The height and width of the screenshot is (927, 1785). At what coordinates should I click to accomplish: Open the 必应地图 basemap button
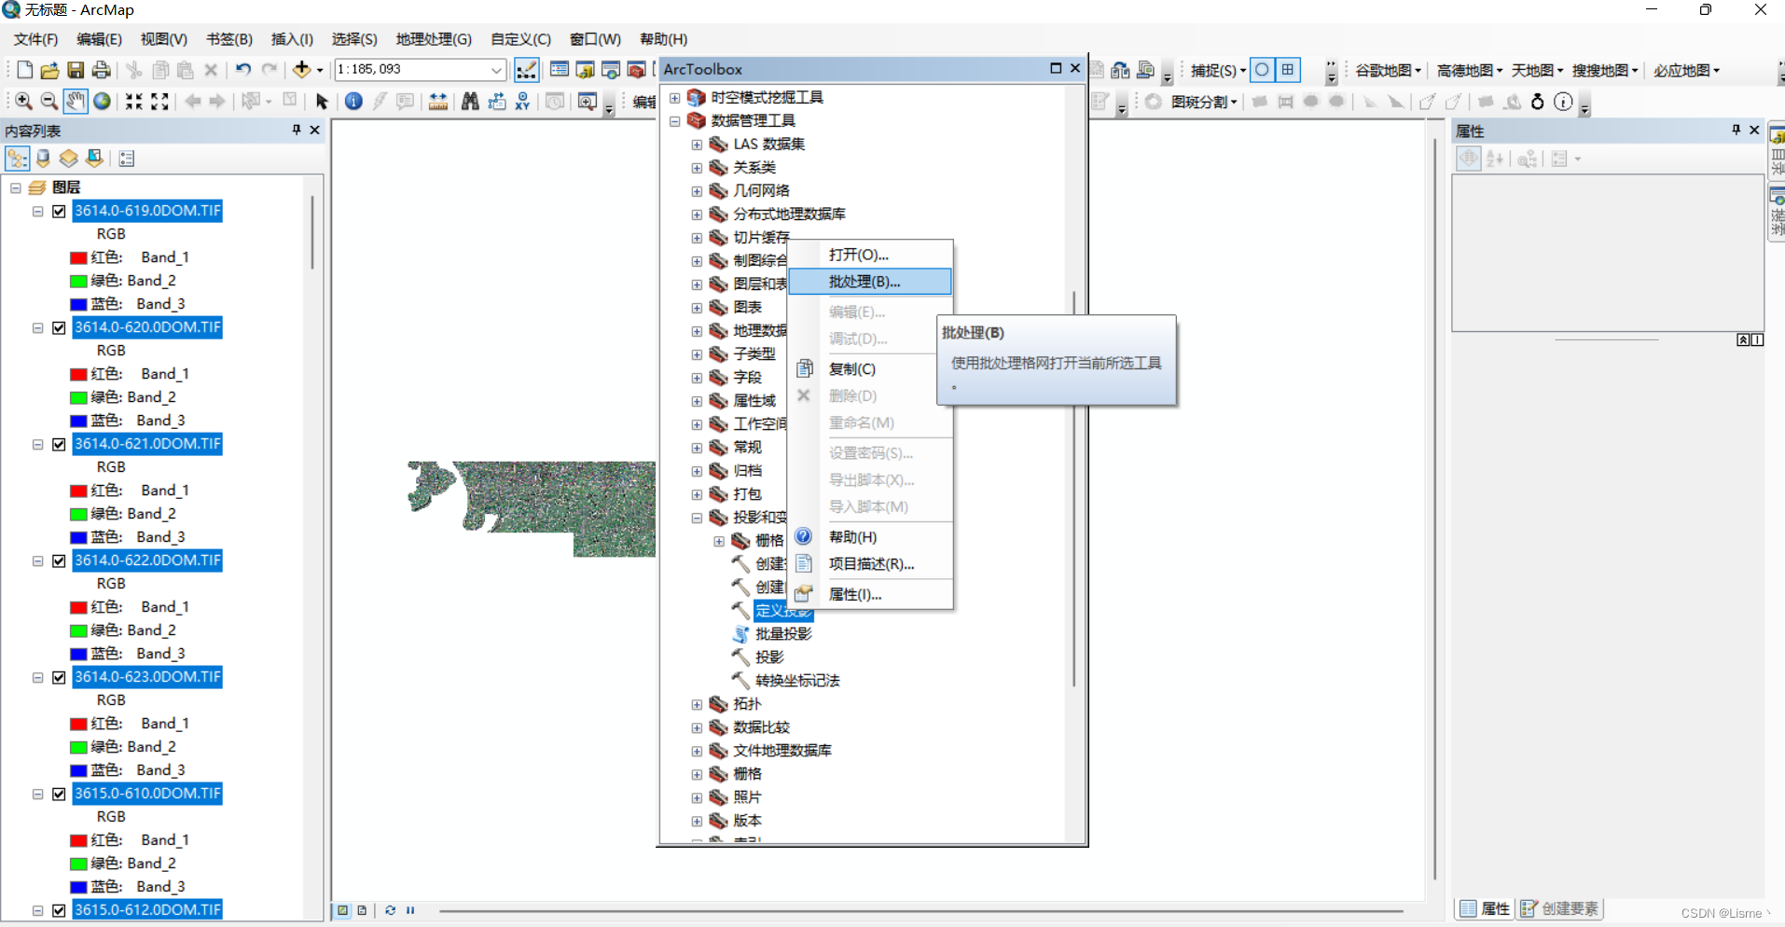1686,71
